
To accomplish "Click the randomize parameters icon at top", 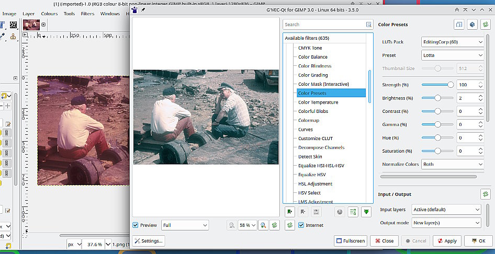I will [472, 25].
